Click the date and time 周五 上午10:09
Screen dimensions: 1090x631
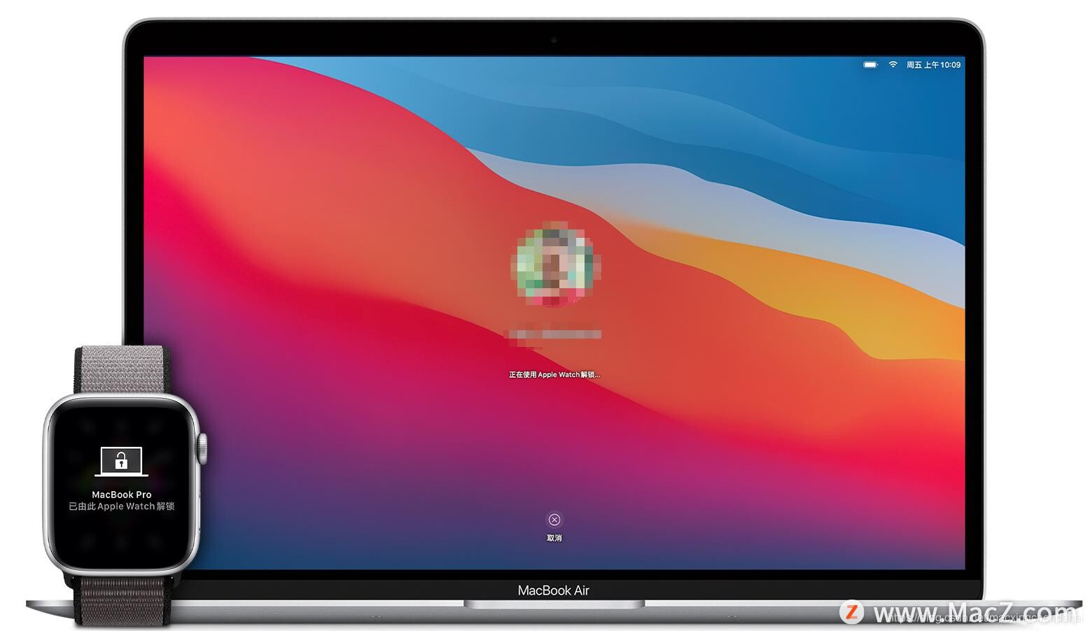933,64
